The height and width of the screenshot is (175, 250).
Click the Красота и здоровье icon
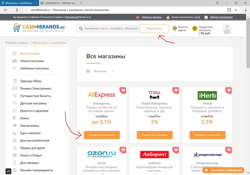[14, 110]
